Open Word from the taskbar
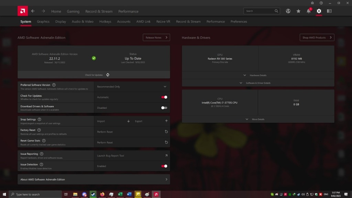 click(x=129, y=194)
